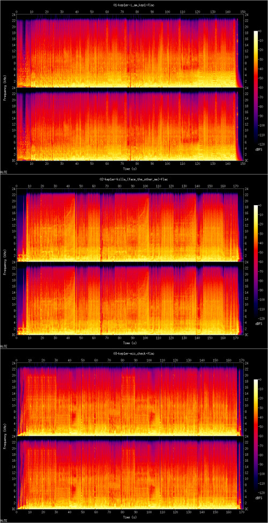Click the Frequency (kHz) axis label of 03-kepler-mic_check

5,436
